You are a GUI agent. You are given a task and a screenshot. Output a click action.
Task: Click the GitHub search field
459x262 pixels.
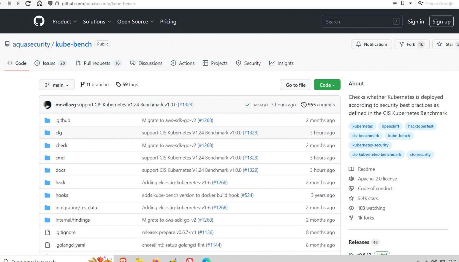pyautogui.click(x=362, y=21)
